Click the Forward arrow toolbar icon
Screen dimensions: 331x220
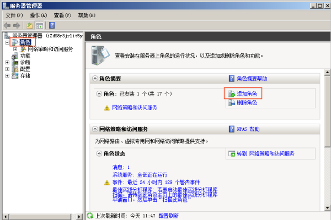coord(17,25)
